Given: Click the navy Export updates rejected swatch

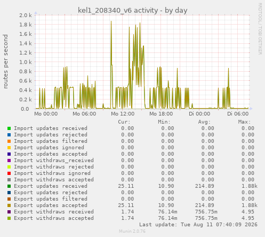Looking at the screenshot, I should coord(9,193).
